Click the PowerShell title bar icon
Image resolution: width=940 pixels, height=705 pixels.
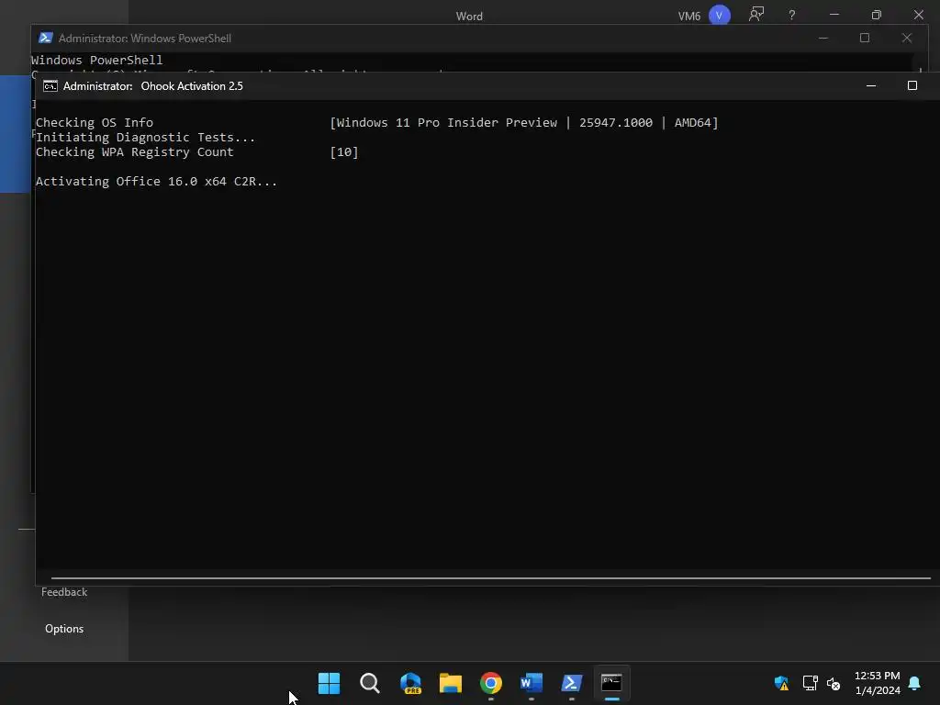[46, 38]
